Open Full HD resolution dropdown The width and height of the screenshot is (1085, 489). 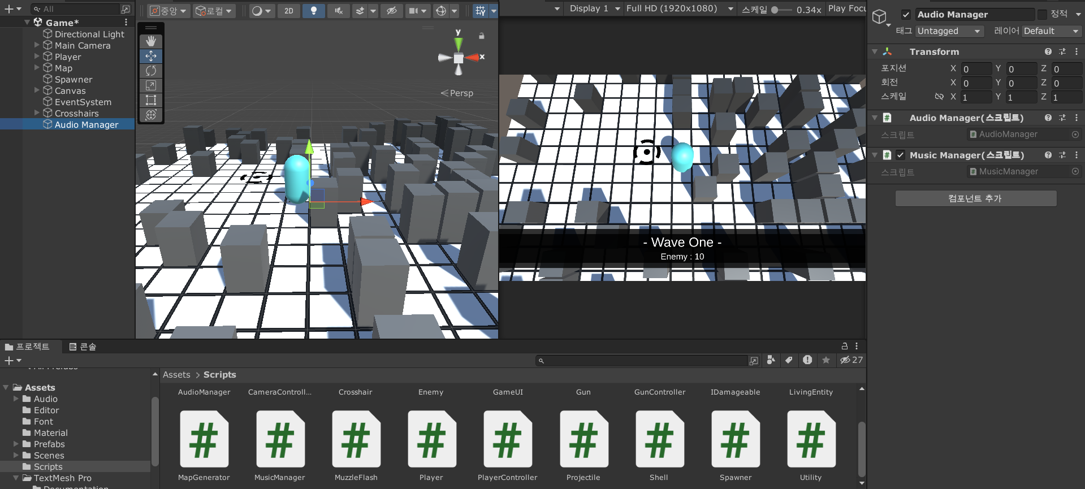point(679,8)
